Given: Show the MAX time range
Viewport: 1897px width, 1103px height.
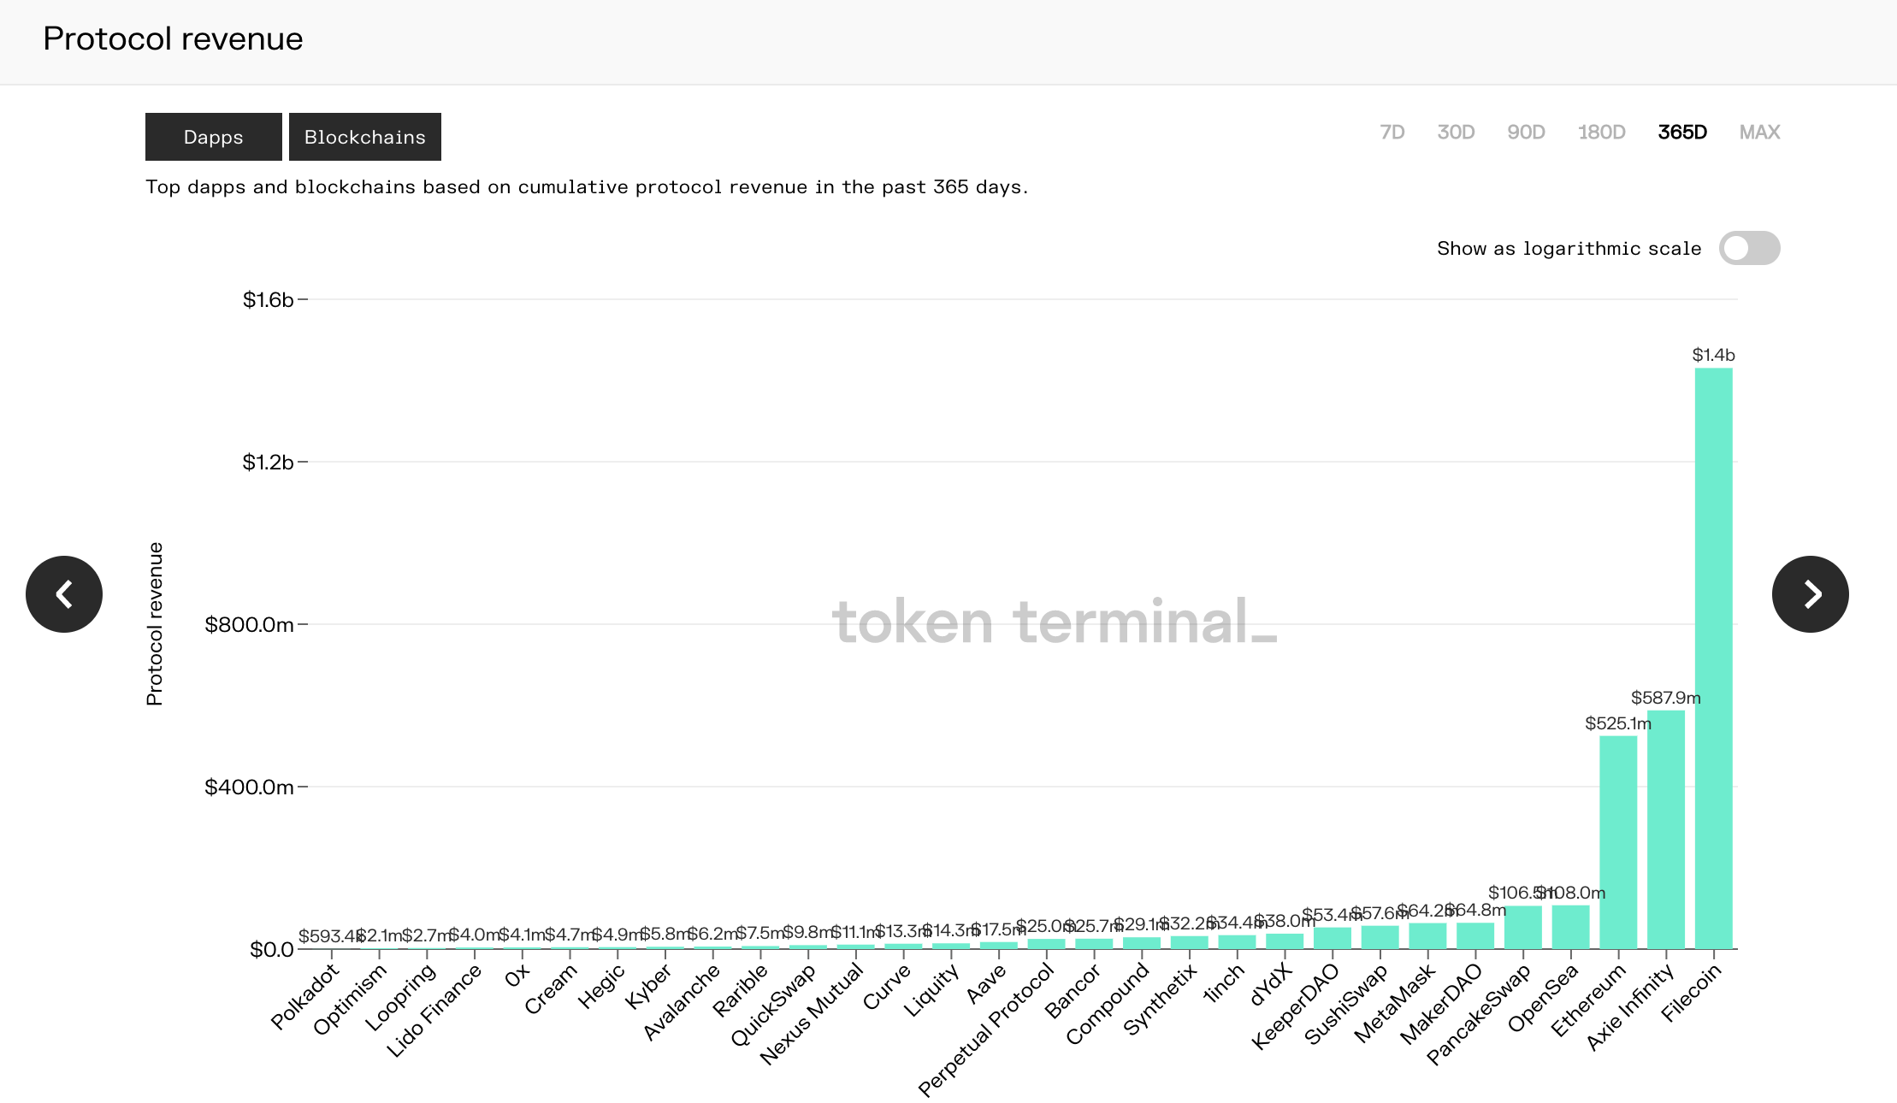Looking at the screenshot, I should pos(1759,133).
